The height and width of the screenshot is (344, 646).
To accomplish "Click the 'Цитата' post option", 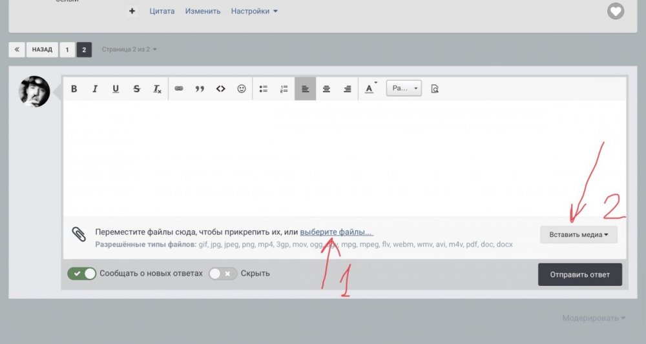I will pyautogui.click(x=161, y=11).
